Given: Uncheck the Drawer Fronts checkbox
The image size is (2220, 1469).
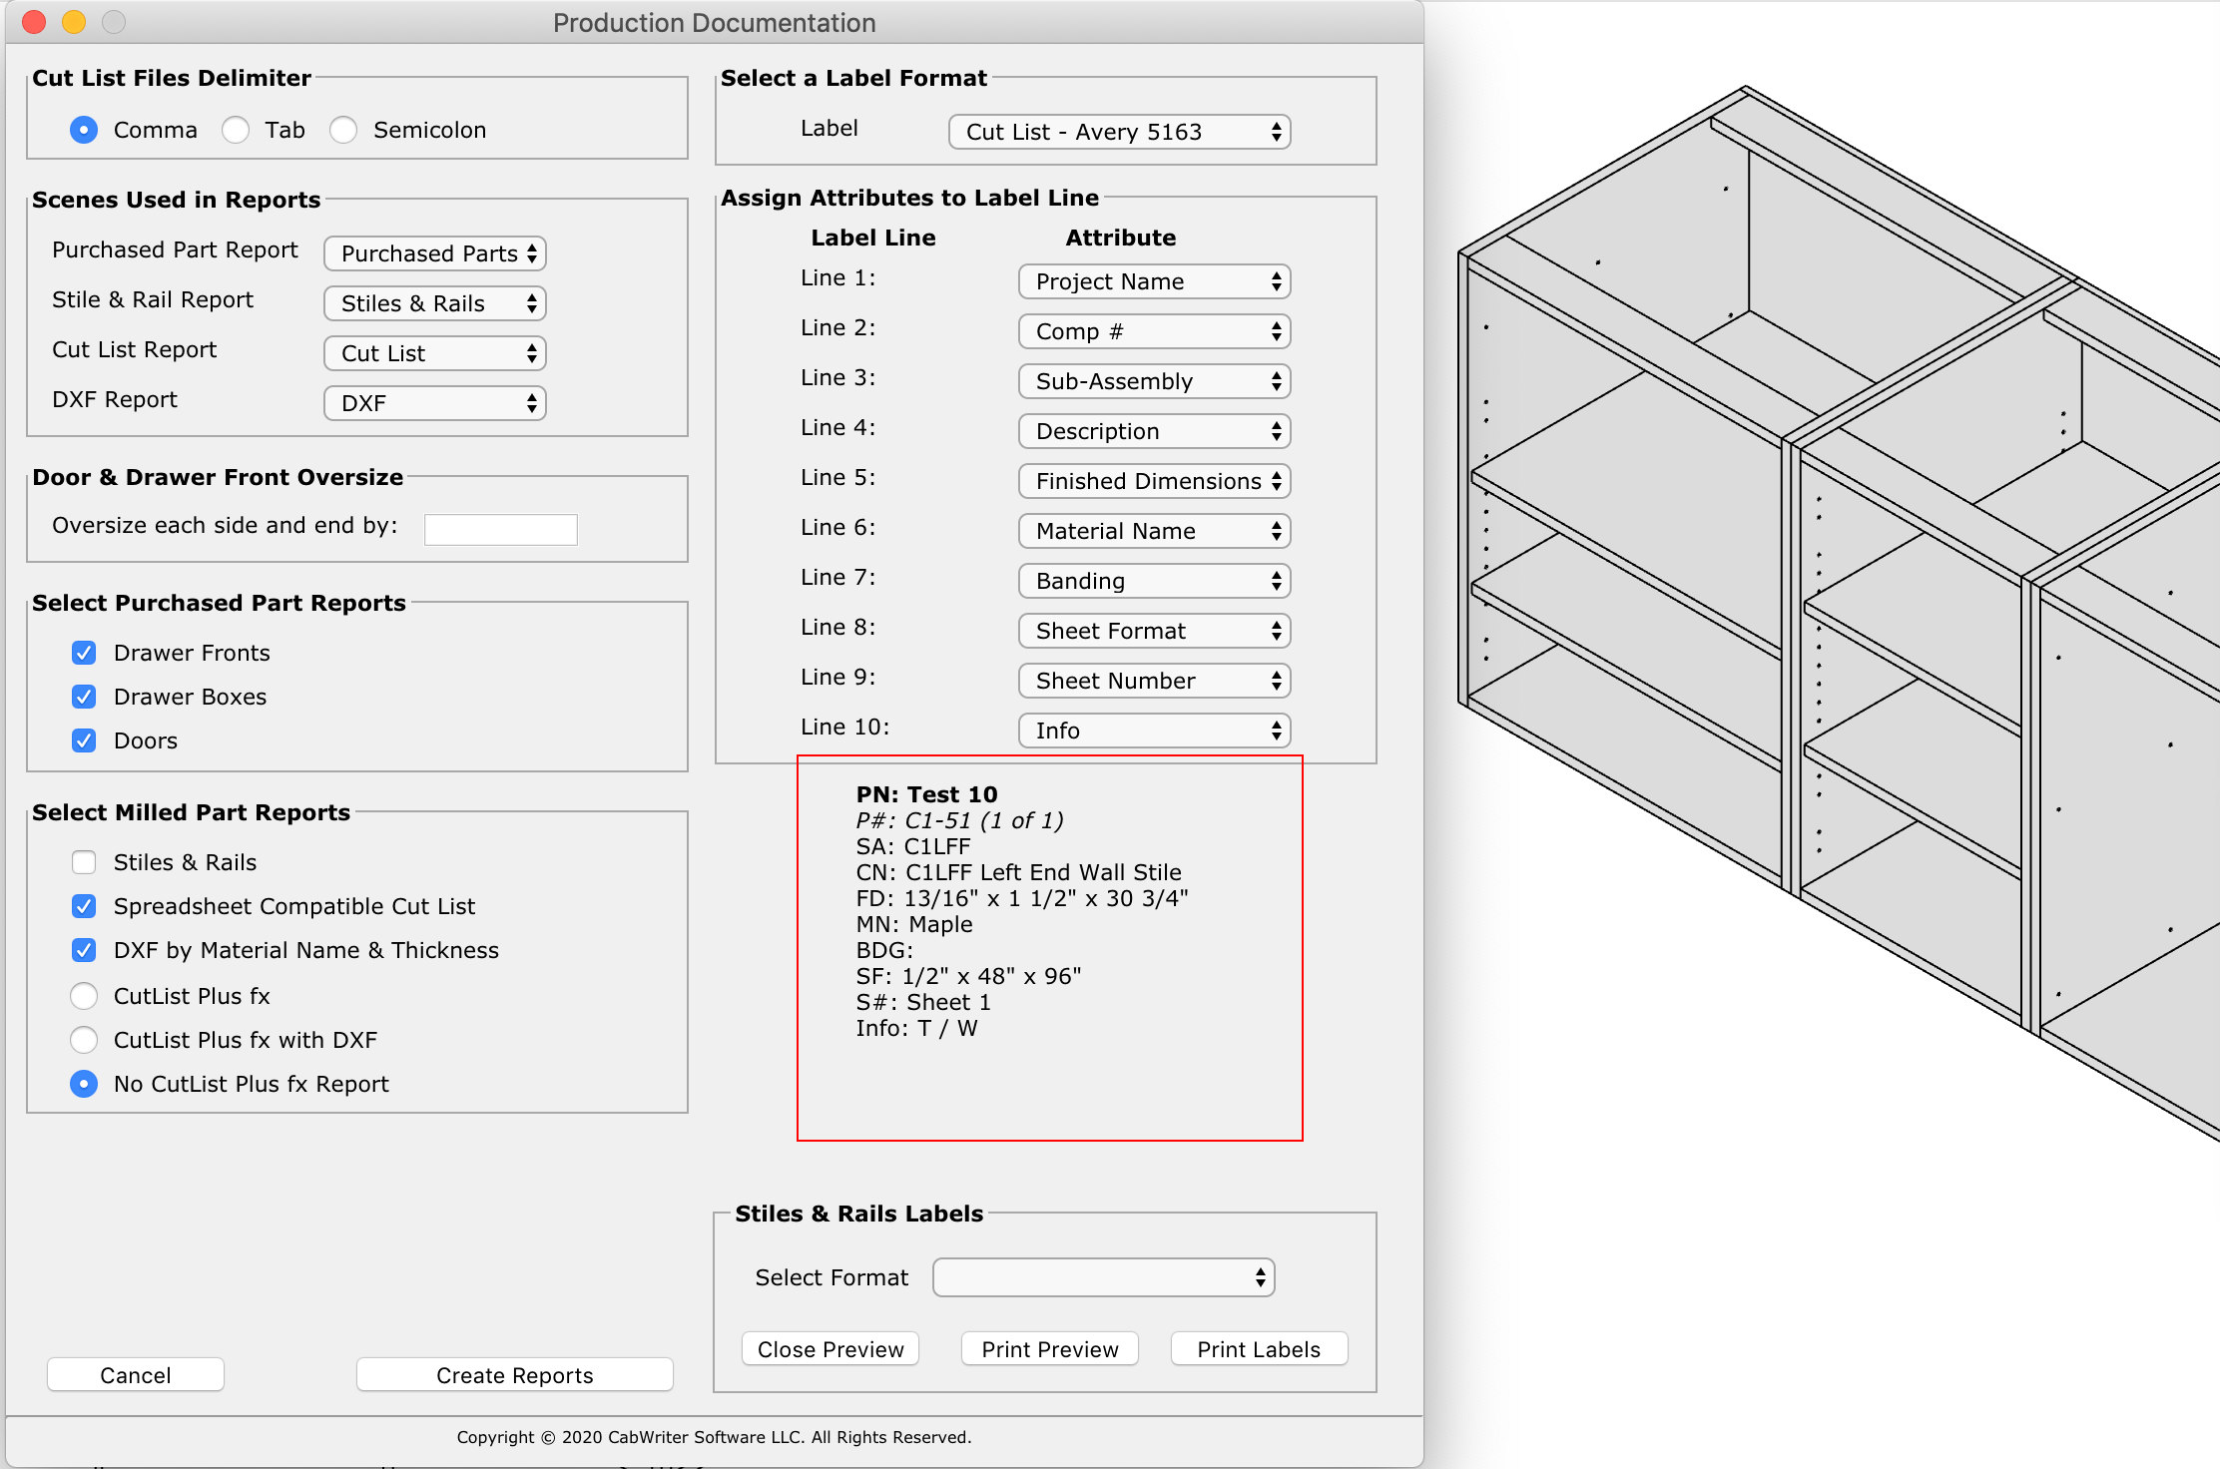Looking at the screenshot, I should (84, 653).
